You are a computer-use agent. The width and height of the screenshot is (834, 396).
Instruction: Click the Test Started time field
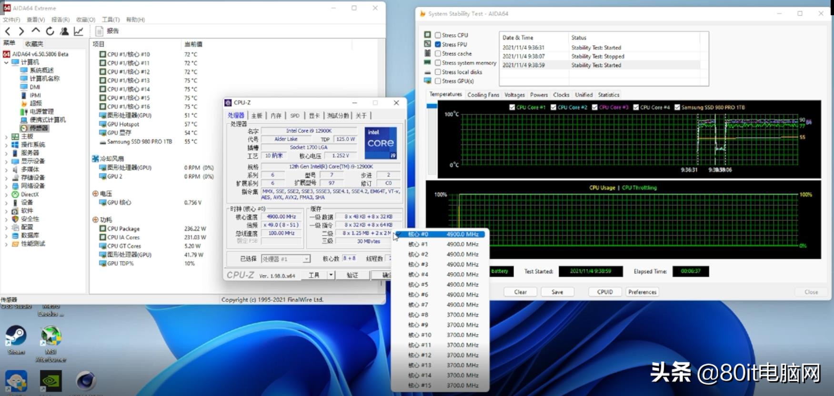(591, 271)
